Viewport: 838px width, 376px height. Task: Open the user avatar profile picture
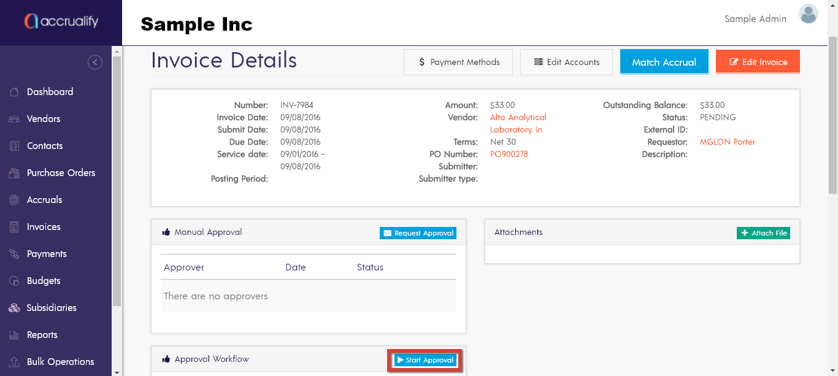pyautogui.click(x=809, y=14)
